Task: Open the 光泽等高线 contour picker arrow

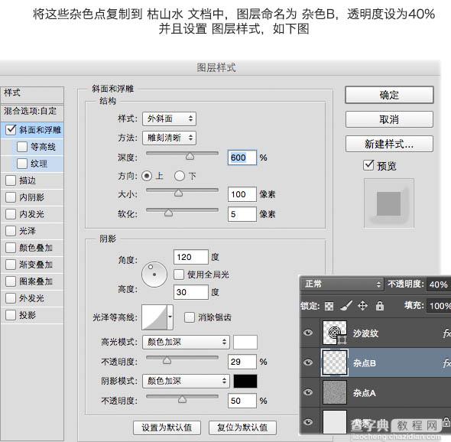Action: [170, 317]
